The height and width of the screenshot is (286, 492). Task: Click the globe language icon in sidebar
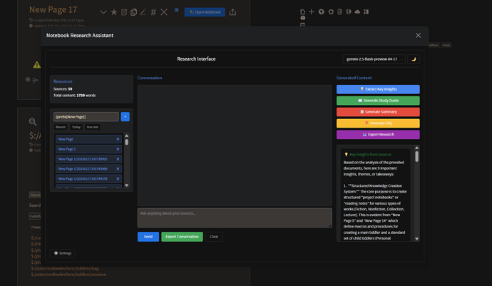tap(348, 12)
